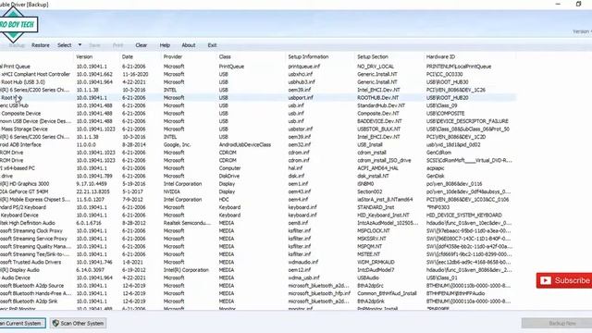Screen dimensions: 592x333
Task: Click the printqueue.inf cell
Action: pos(304,67)
